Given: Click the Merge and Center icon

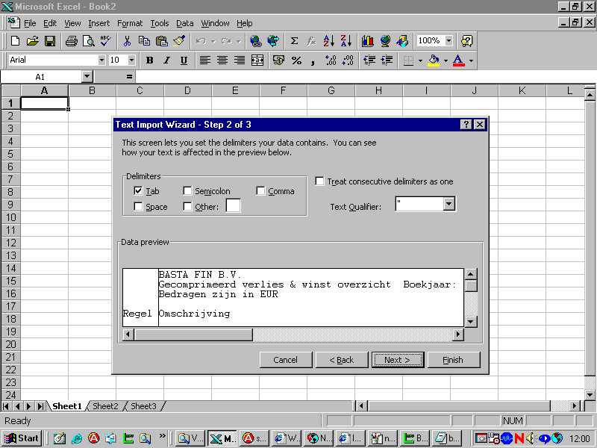Looking at the screenshot, I should pyautogui.click(x=257, y=60).
